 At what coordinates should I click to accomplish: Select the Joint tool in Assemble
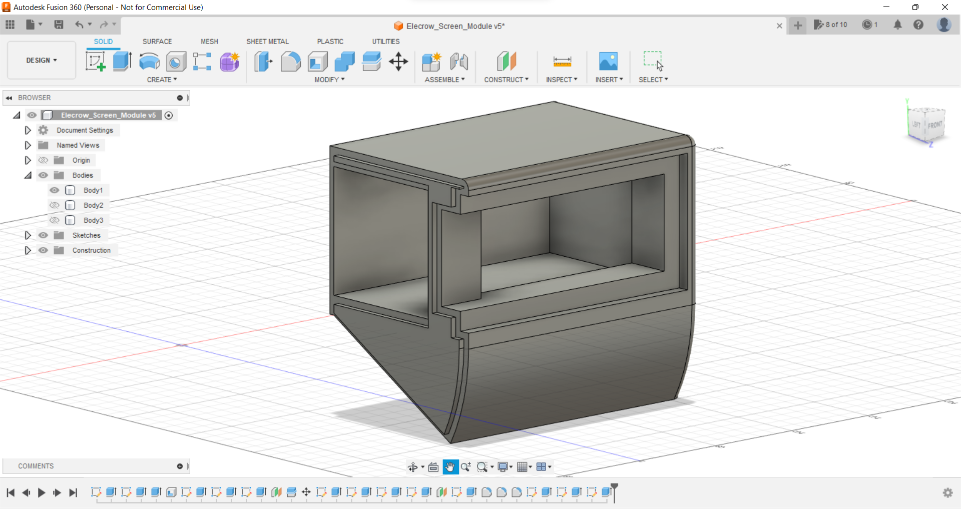(x=458, y=62)
